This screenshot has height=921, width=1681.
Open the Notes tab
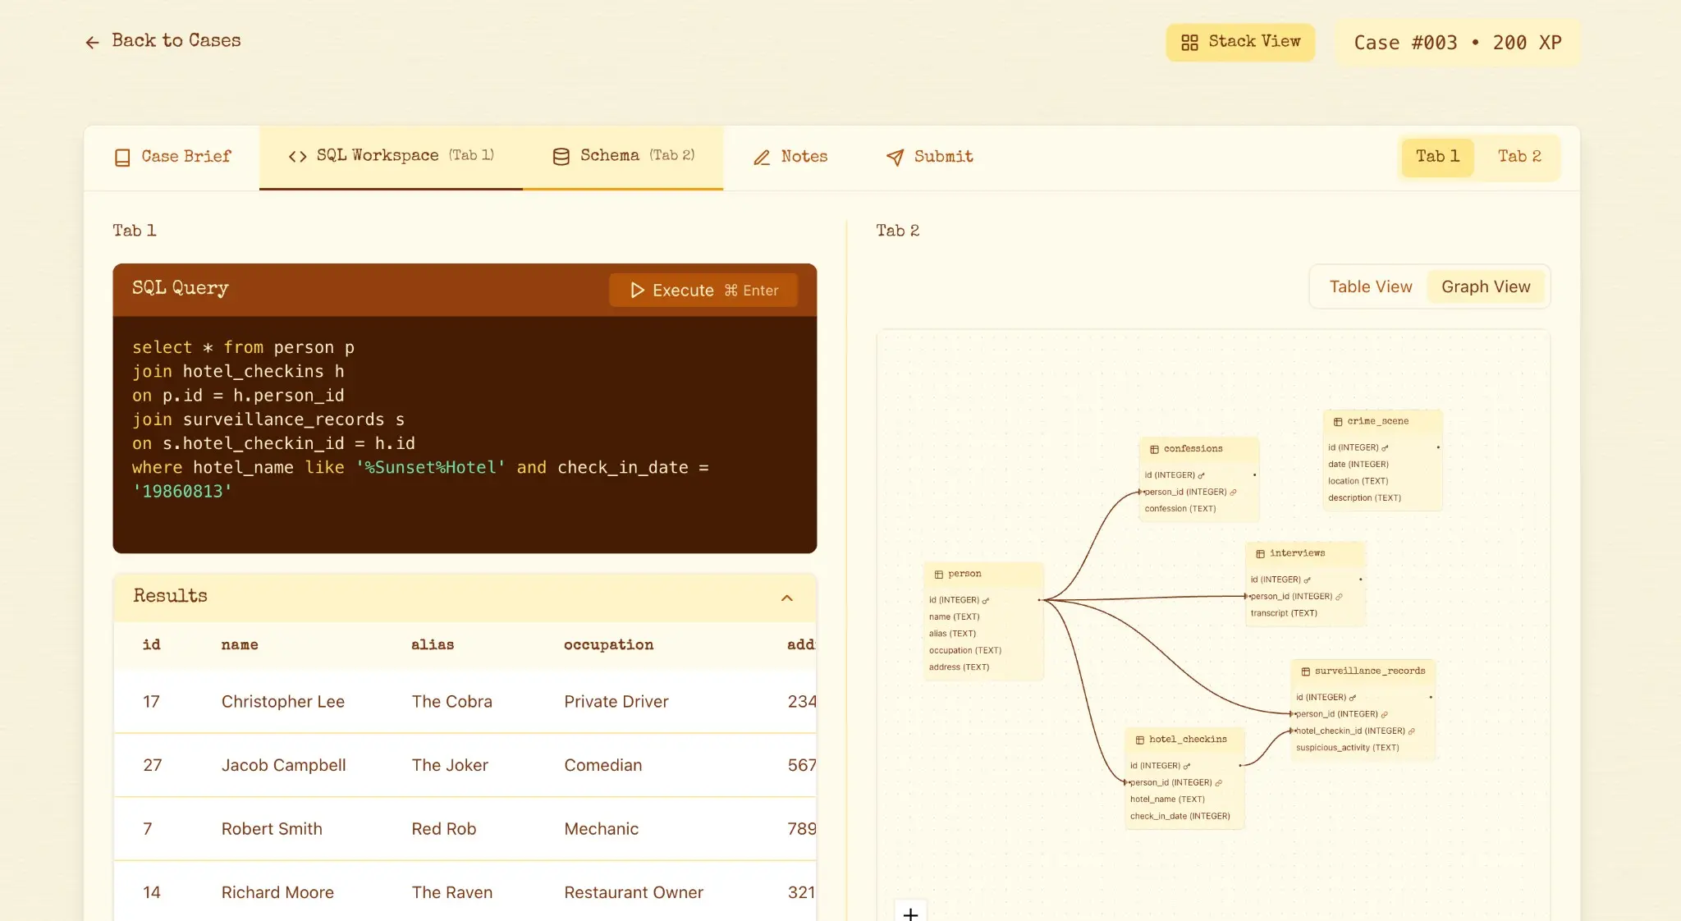point(790,157)
